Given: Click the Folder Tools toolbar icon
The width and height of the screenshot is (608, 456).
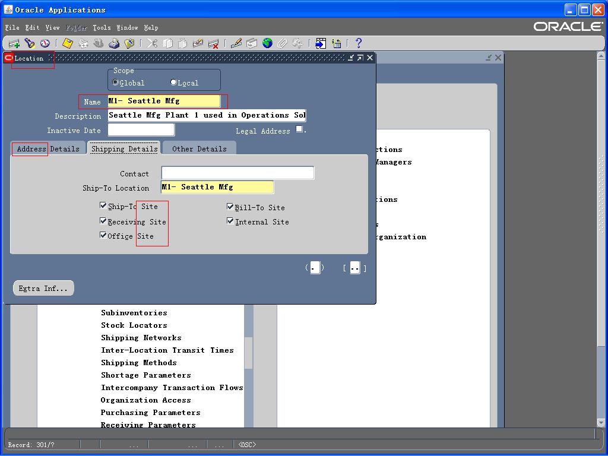Looking at the screenshot, I should coord(298,43).
